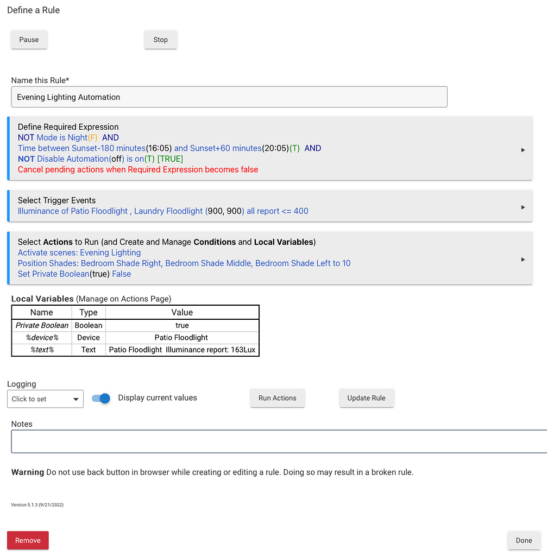This screenshot has width=547, height=556.
Task: Focus the Name this Rule text field
Action: (x=229, y=97)
